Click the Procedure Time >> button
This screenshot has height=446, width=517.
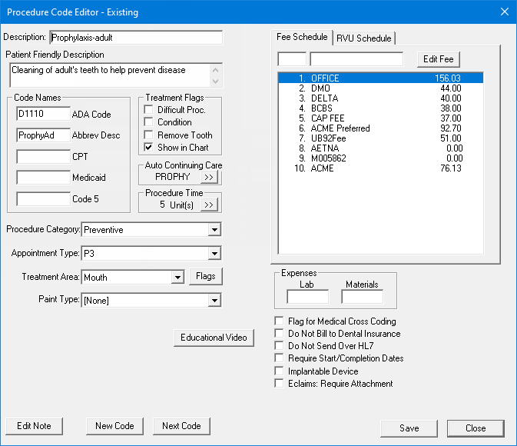click(x=209, y=205)
